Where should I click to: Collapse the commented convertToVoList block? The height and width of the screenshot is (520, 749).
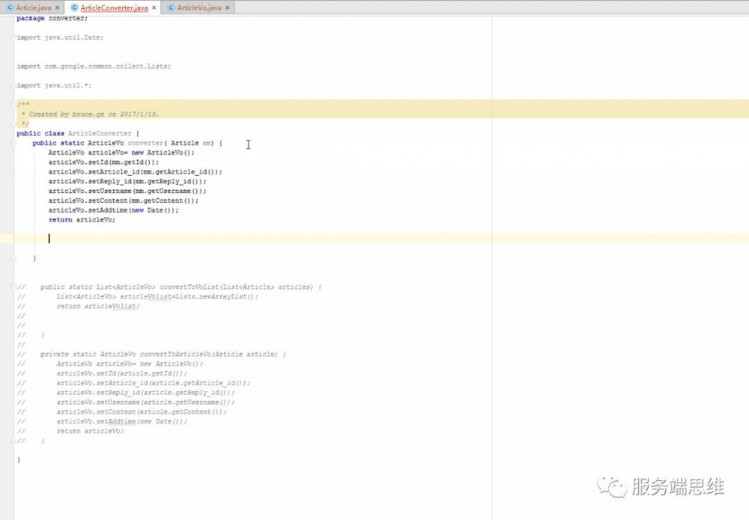point(12,287)
